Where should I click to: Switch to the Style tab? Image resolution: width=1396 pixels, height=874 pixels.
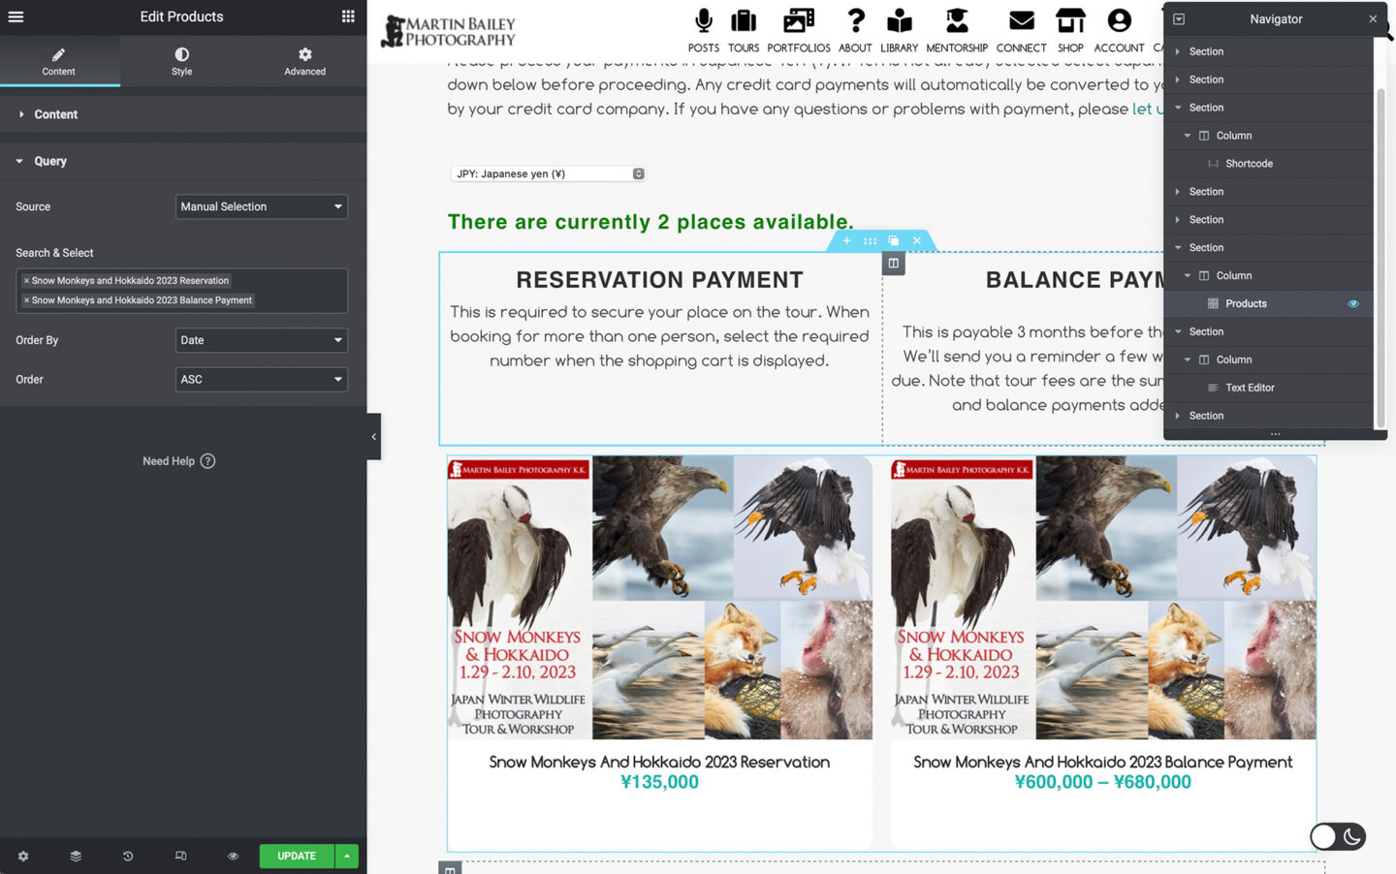tap(181, 61)
